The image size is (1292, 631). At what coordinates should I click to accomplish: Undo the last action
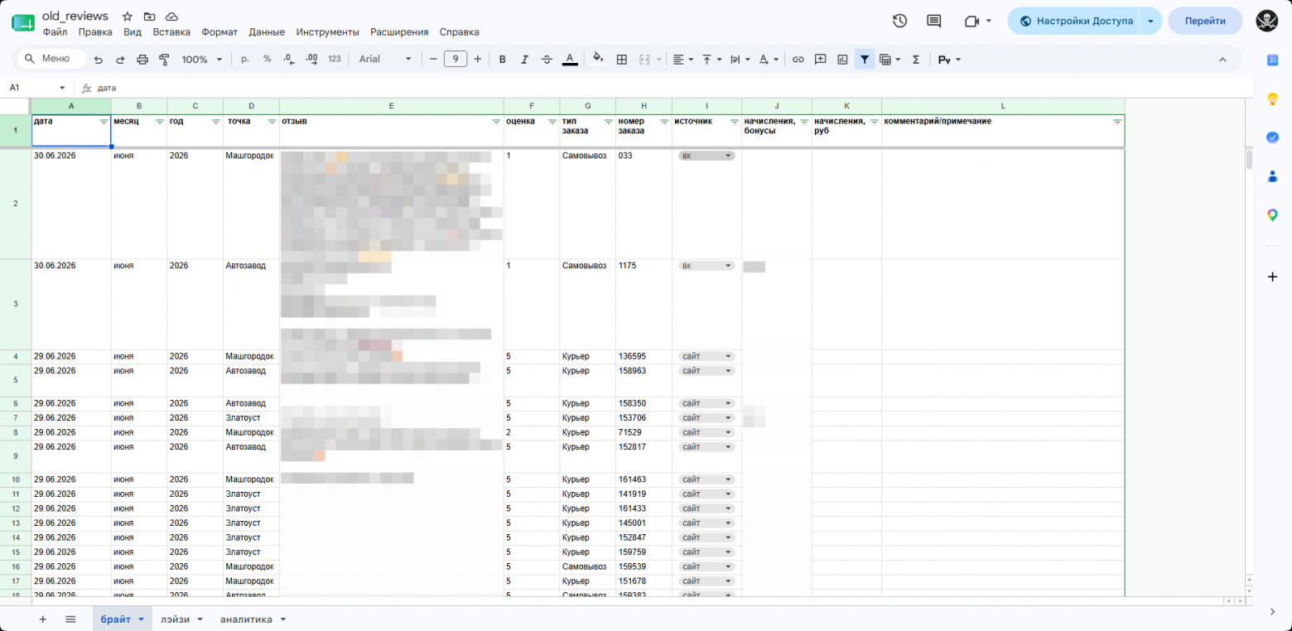click(x=99, y=60)
